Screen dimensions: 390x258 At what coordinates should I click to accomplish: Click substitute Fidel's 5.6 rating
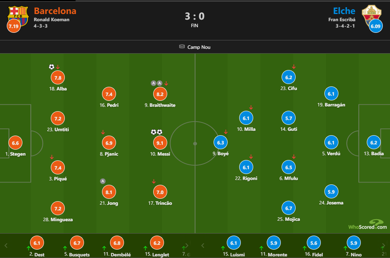314,243
